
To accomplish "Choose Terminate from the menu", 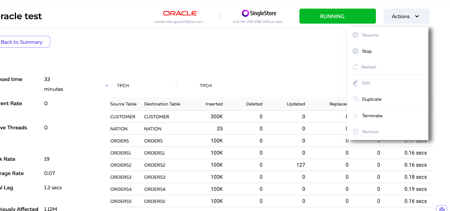I will [388, 116].
